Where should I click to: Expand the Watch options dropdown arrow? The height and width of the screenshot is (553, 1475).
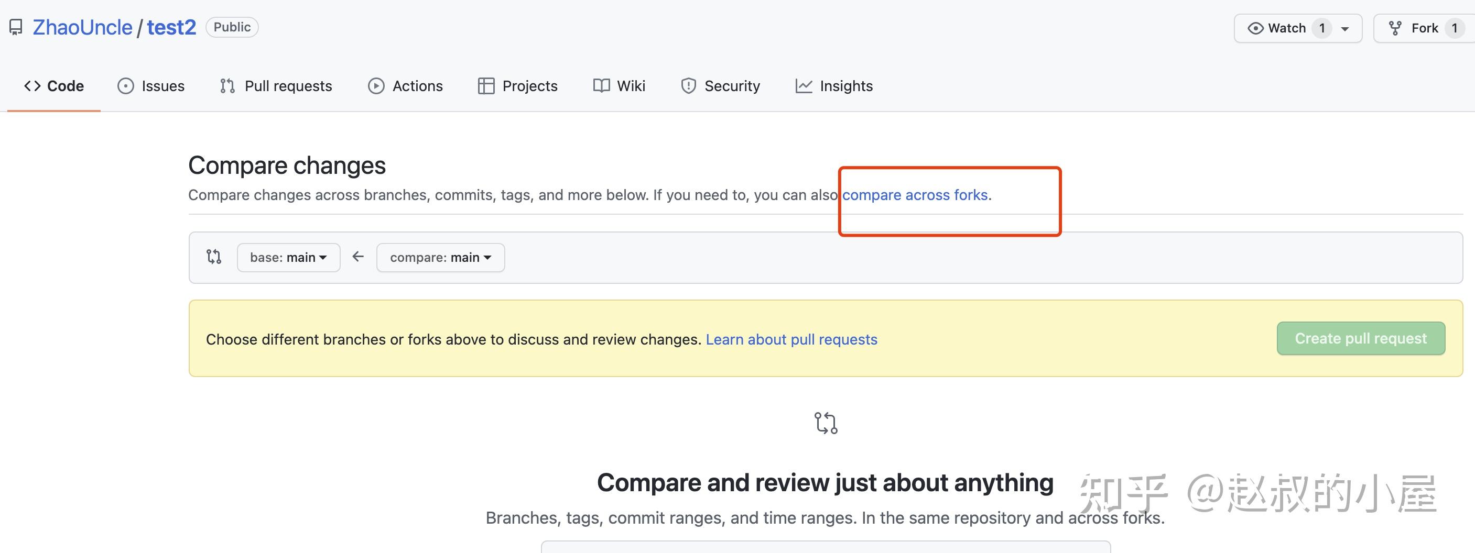click(x=1345, y=29)
